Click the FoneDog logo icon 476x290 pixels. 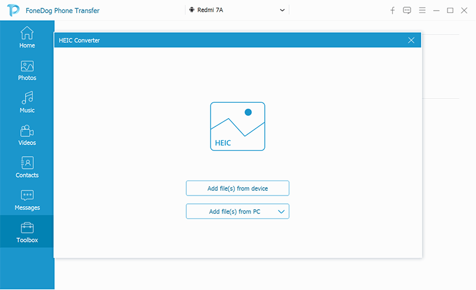(13, 10)
